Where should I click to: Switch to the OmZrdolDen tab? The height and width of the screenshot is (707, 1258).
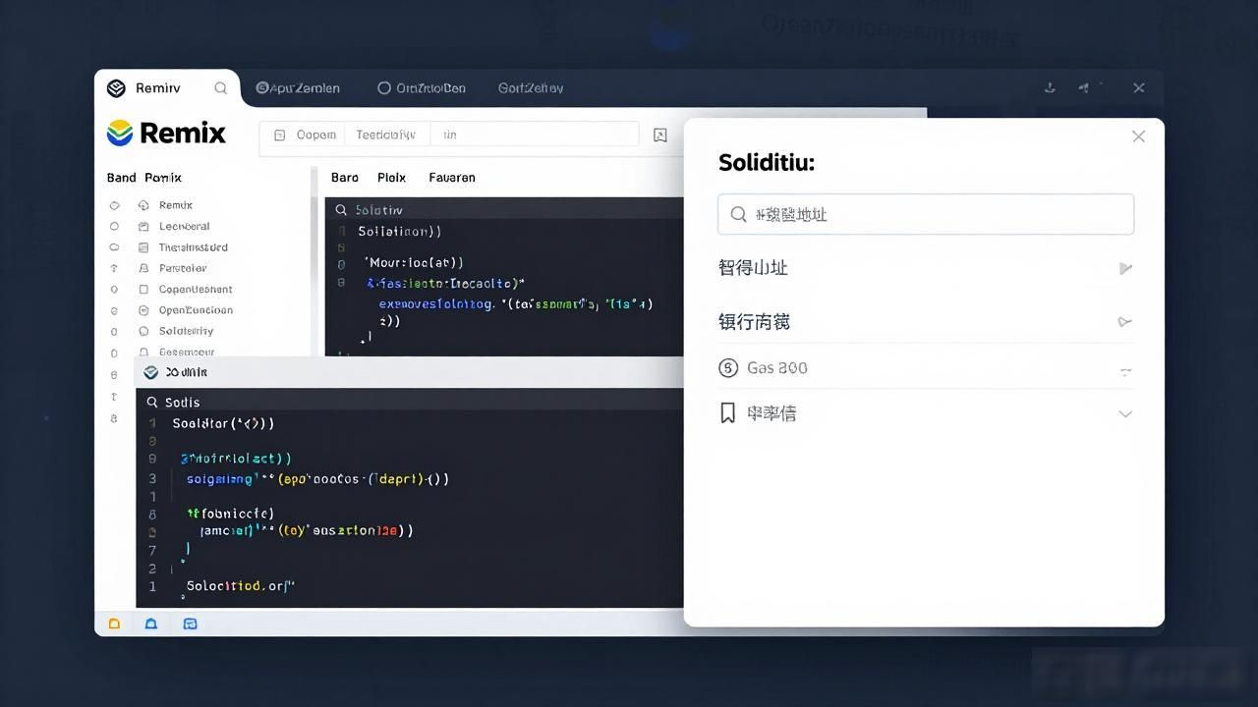[x=422, y=88]
